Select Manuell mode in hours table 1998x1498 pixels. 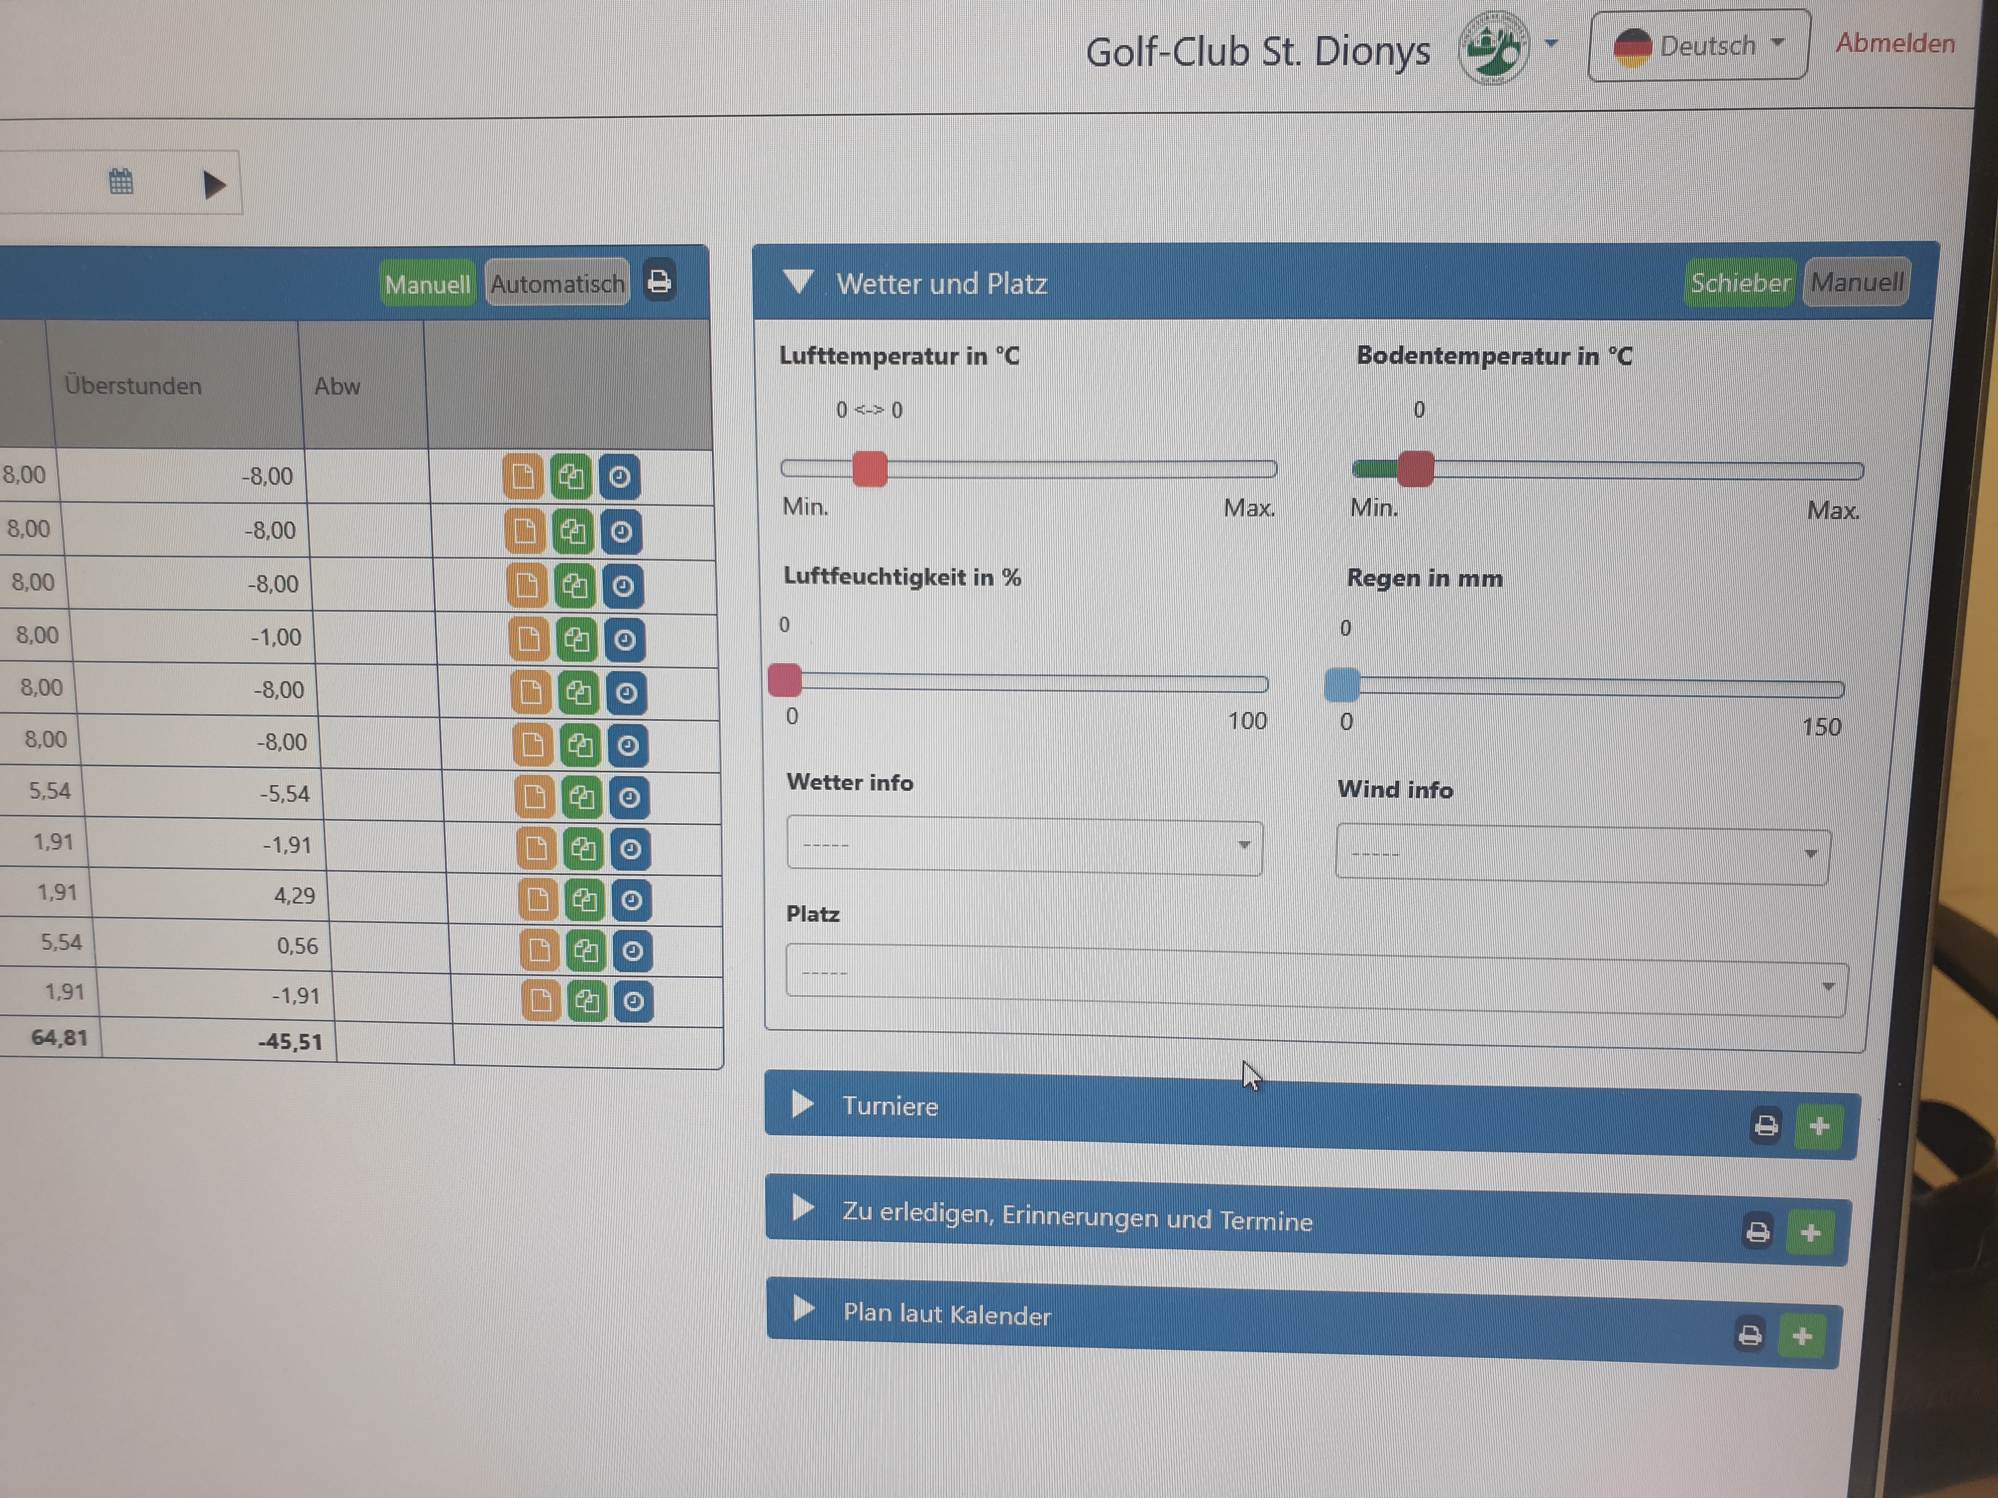(x=427, y=284)
